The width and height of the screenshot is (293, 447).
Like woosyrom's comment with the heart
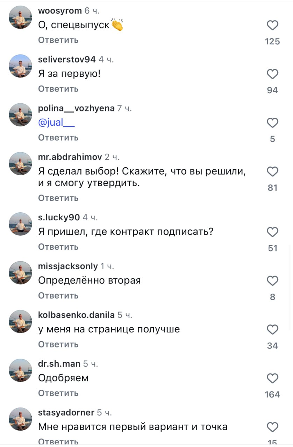[x=272, y=25]
